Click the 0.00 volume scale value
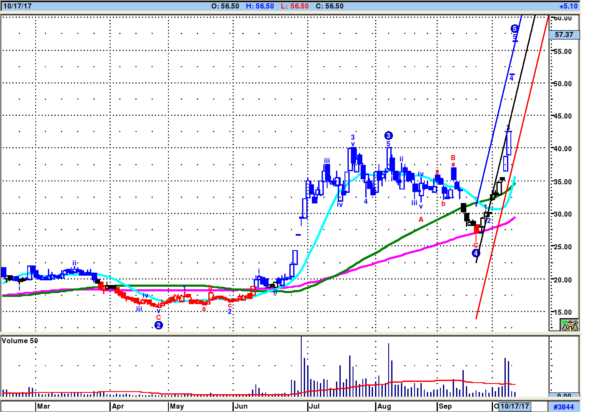Viewport: 594px width, 412px height. [x=564, y=395]
